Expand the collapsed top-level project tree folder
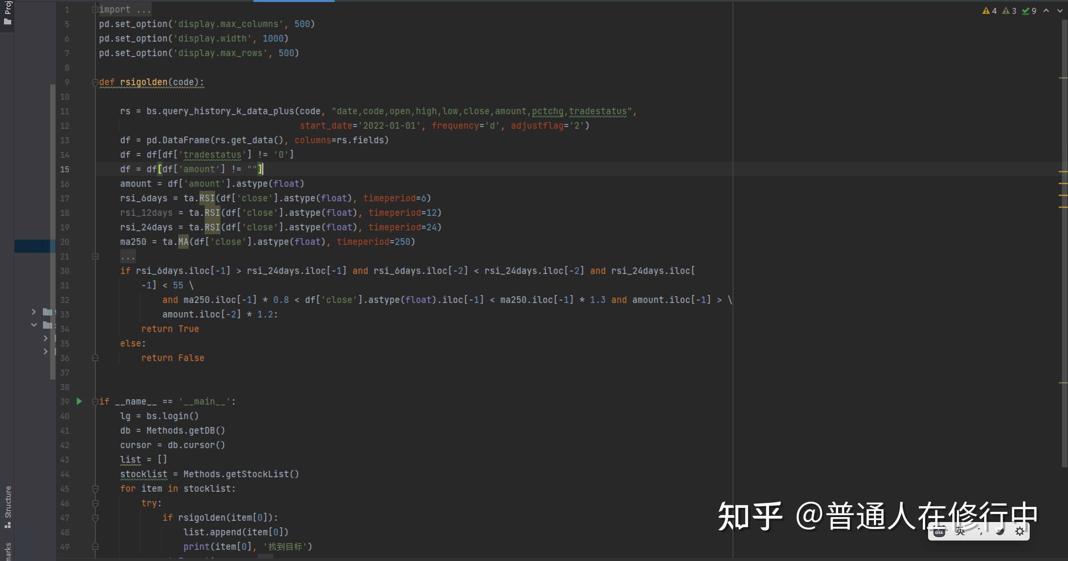The width and height of the screenshot is (1068, 561). coord(34,312)
